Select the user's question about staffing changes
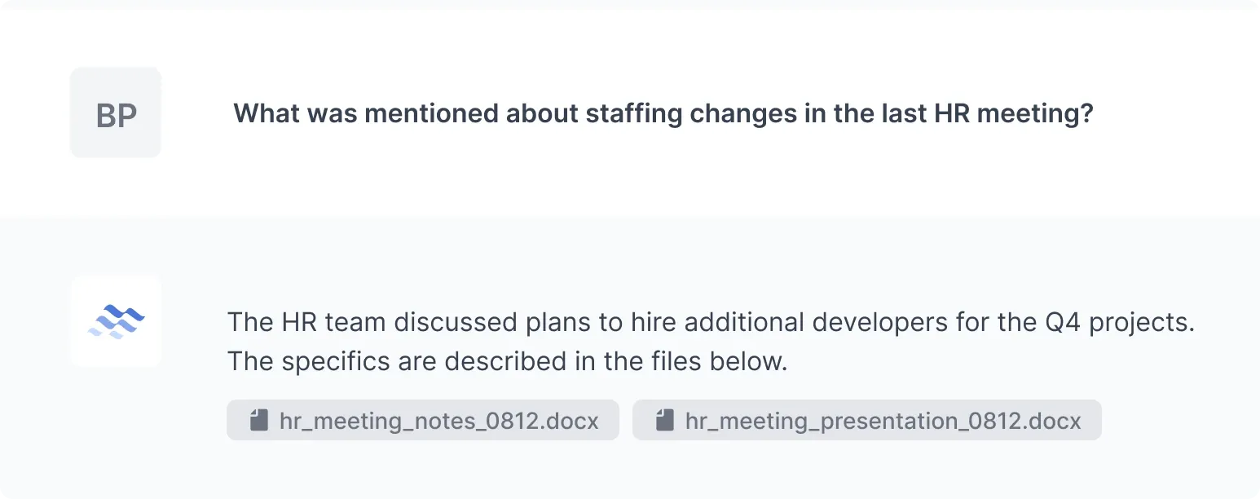Viewport: 1260px width, 499px height. click(663, 113)
